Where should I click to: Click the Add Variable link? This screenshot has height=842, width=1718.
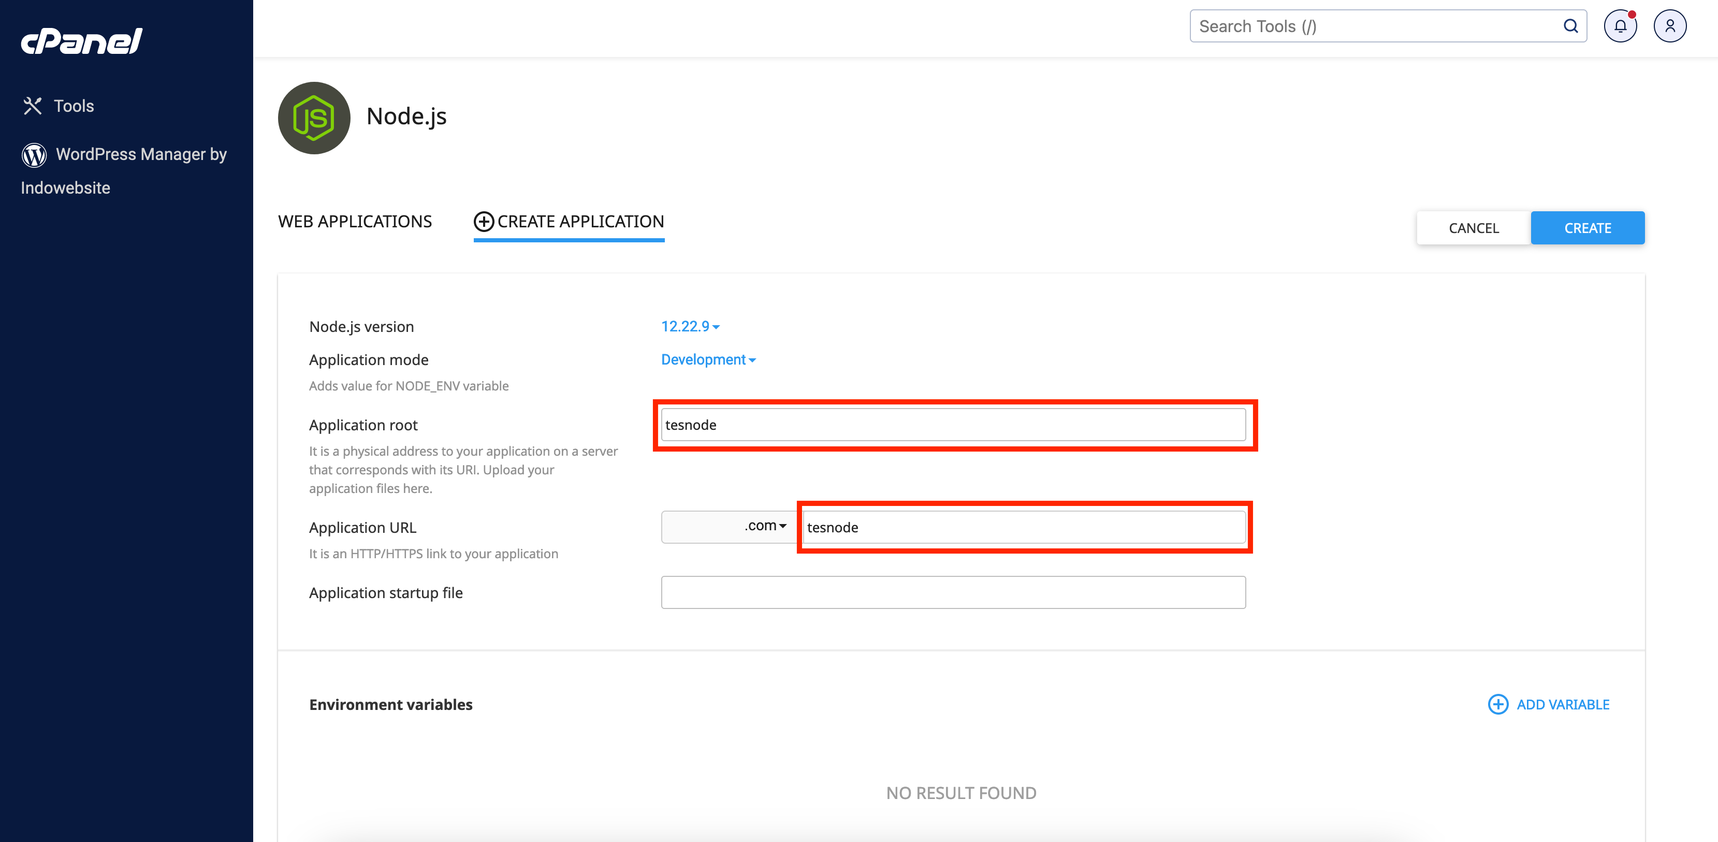[x=1562, y=705]
